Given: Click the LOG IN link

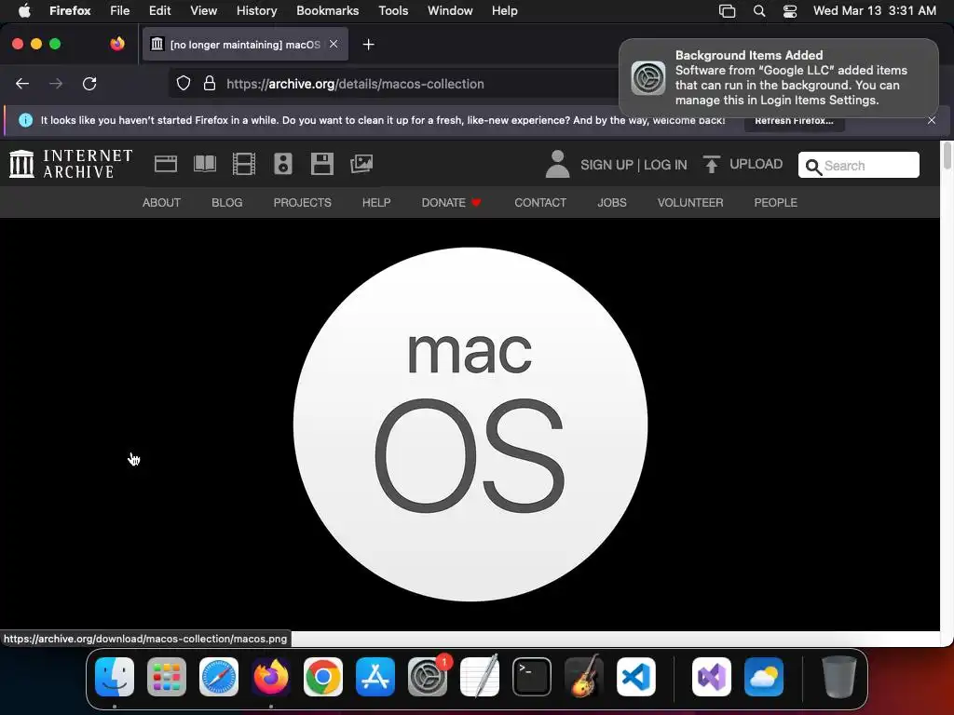Looking at the screenshot, I should click(x=665, y=165).
